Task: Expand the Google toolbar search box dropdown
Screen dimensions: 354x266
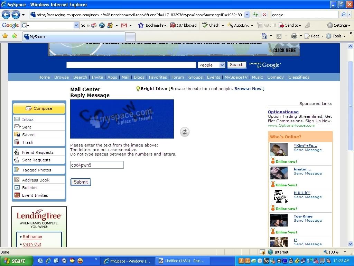Action: [x=76, y=25]
